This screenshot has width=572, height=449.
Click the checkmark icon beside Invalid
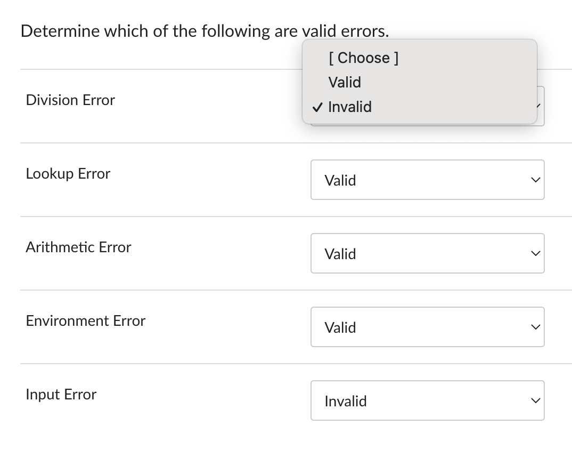(317, 107)
